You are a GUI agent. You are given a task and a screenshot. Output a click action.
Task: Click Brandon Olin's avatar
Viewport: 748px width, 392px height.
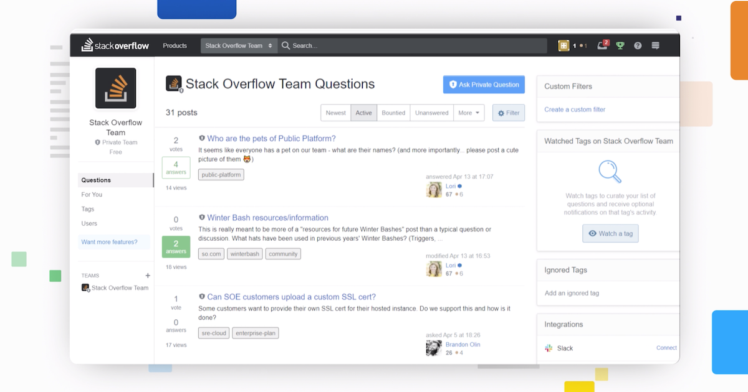(434, 348)
